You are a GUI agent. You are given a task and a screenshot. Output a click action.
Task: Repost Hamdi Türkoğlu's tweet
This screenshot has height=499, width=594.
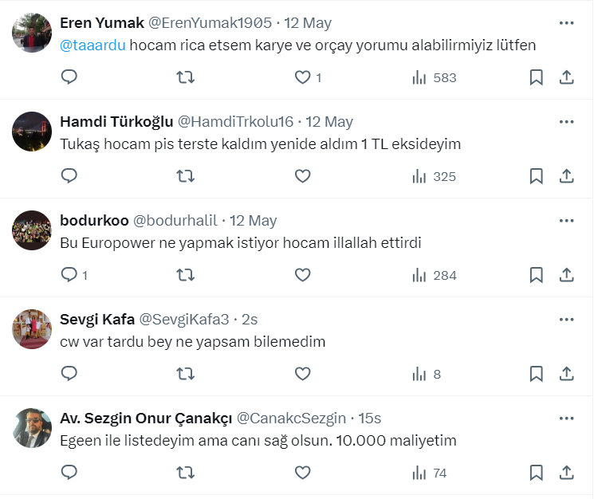coord(185,176)
